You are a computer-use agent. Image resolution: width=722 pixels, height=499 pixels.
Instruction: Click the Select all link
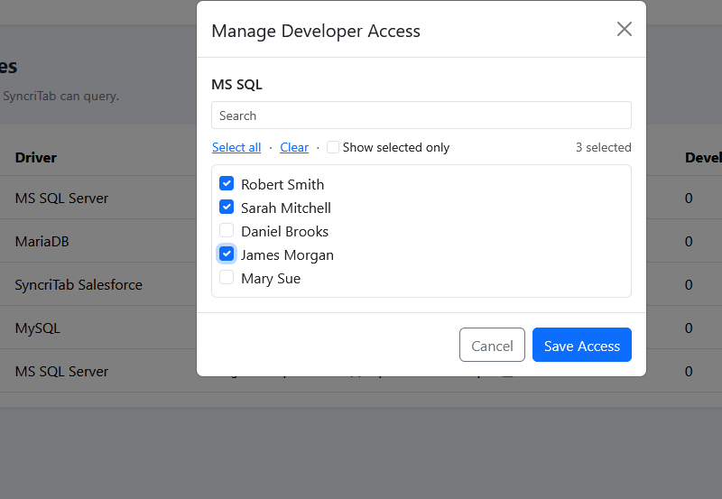(x=236, y=147)
